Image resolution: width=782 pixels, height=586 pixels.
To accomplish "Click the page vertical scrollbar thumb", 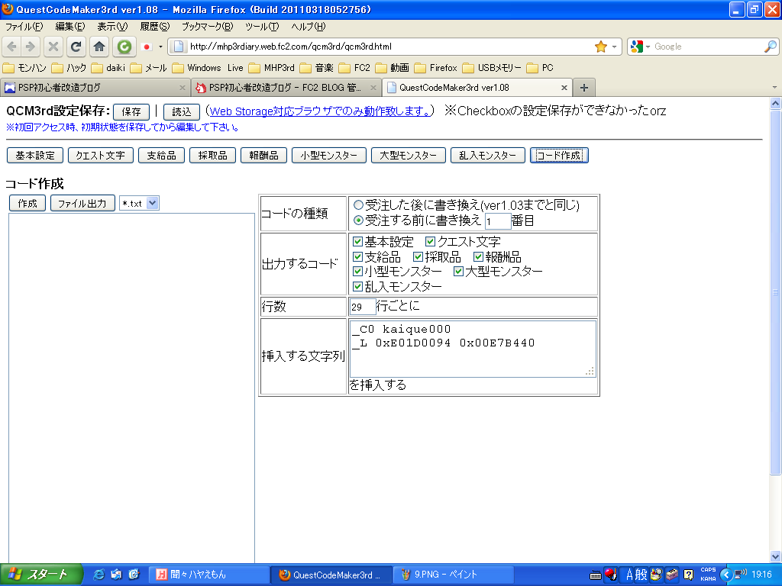I will (776, 292).
